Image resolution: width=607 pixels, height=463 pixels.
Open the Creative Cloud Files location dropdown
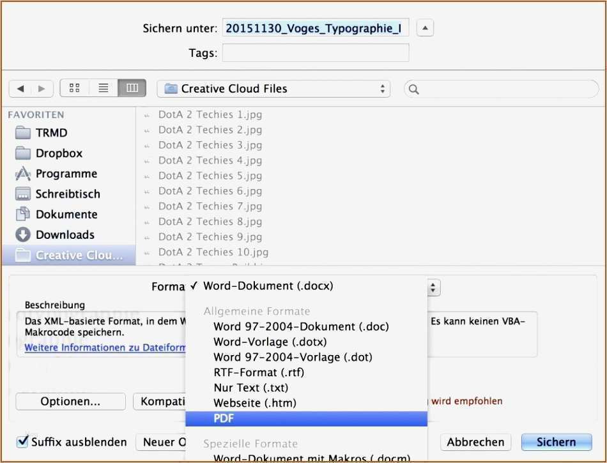[x=273, y=88]
